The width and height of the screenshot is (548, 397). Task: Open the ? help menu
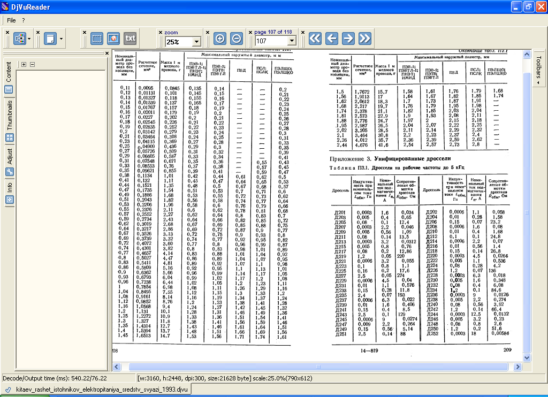tap(24, 20)
